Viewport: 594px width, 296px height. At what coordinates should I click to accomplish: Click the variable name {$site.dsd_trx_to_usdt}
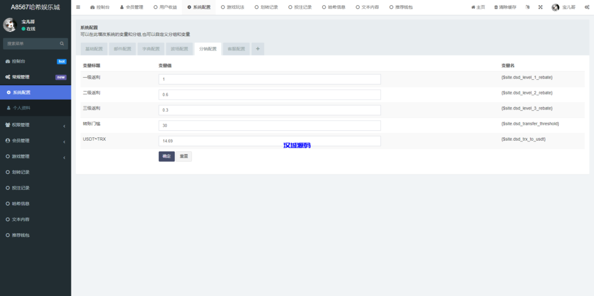point(523,139)
